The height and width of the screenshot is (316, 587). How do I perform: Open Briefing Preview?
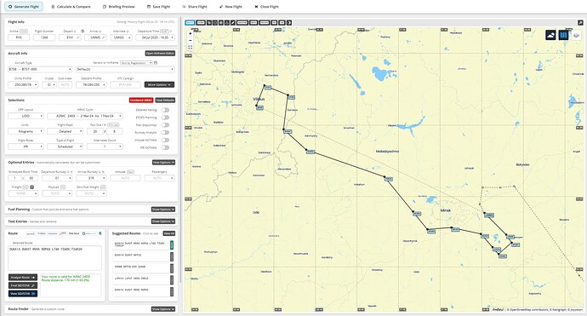118,6
